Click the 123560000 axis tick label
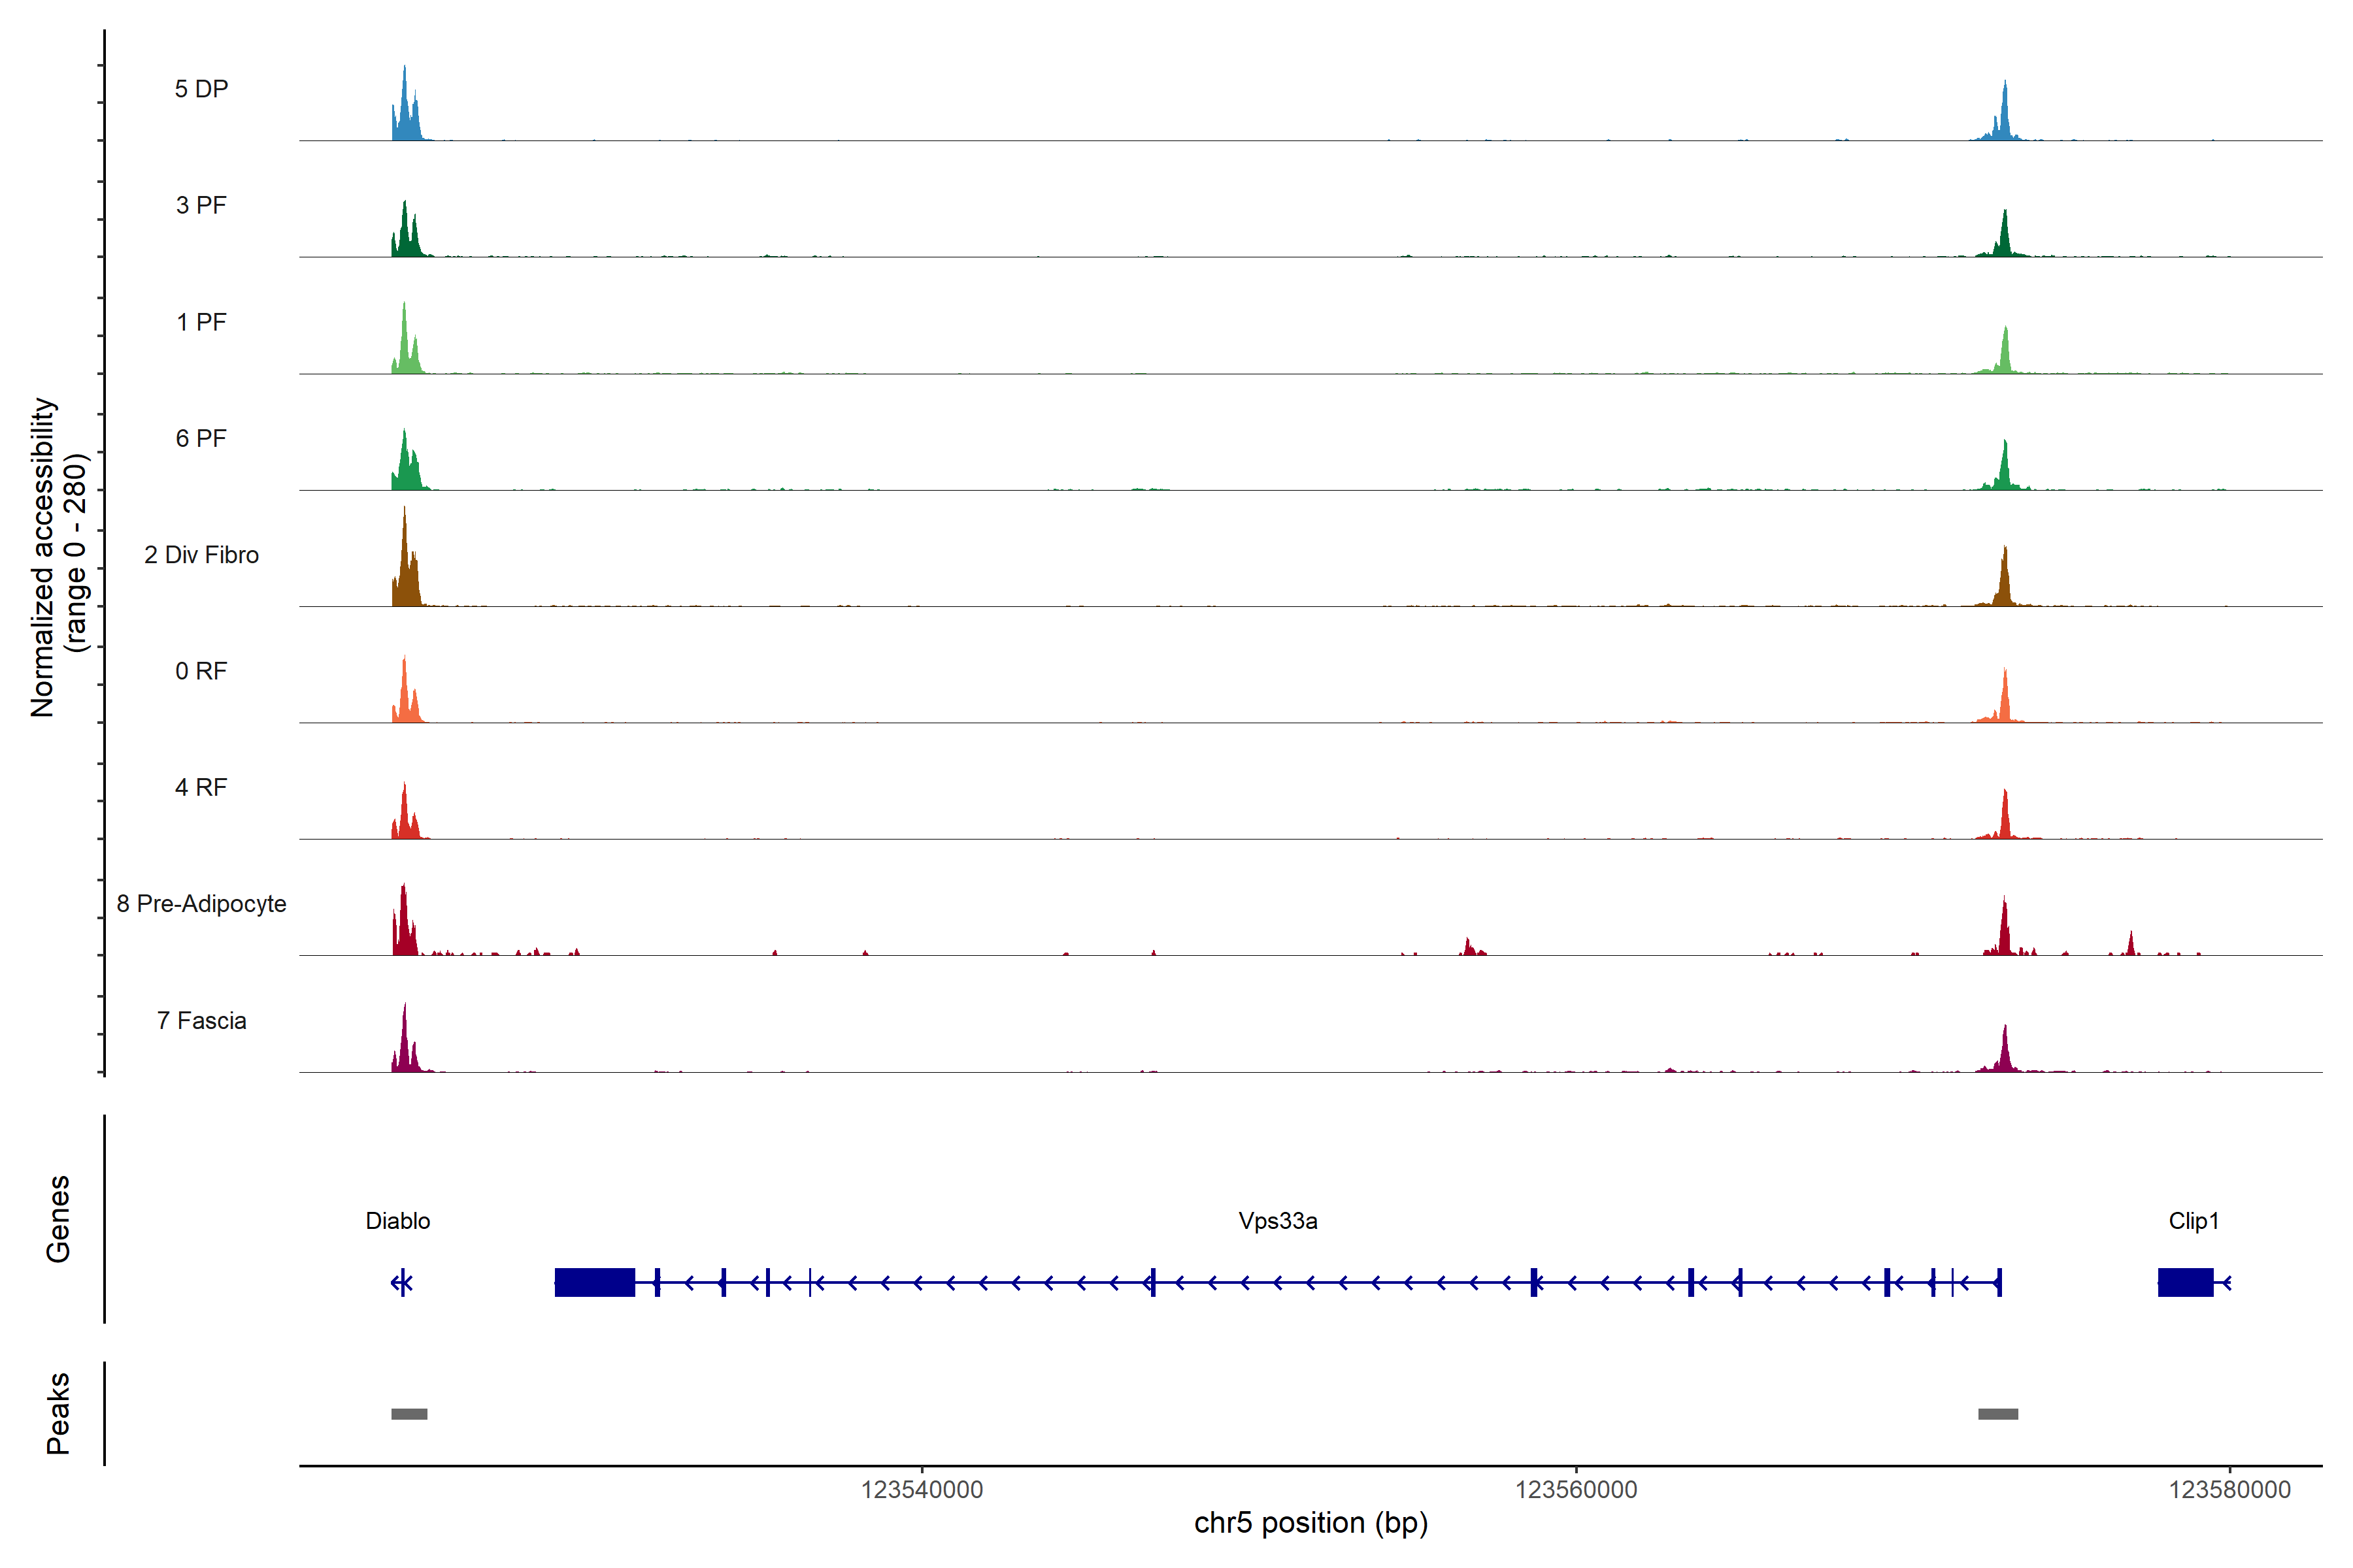This screenshot has width=2353, height=1568. tap(1576, 1490)
